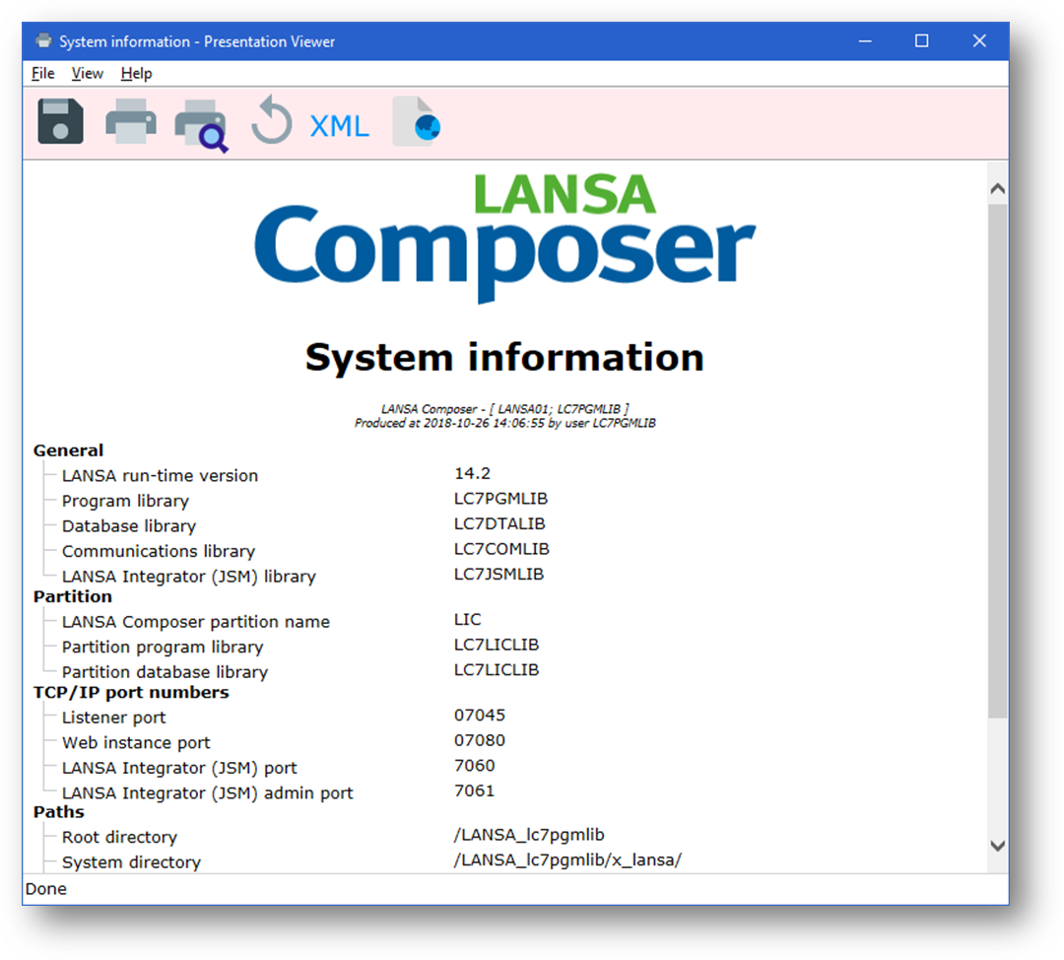
Task: Click the path /LANSA_lc7pgmlib
Action: click(x=529, y=835)
